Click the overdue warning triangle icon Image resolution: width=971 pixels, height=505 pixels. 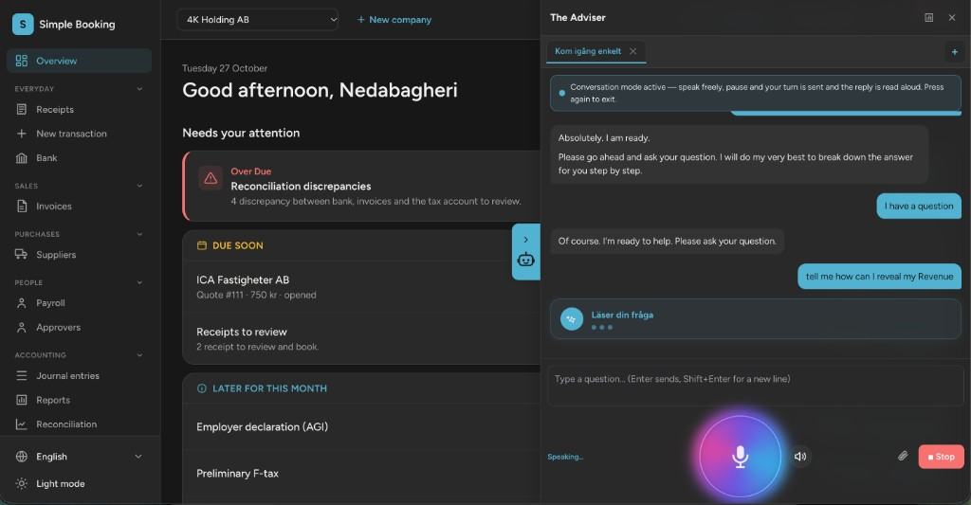[x=211, y=178]
